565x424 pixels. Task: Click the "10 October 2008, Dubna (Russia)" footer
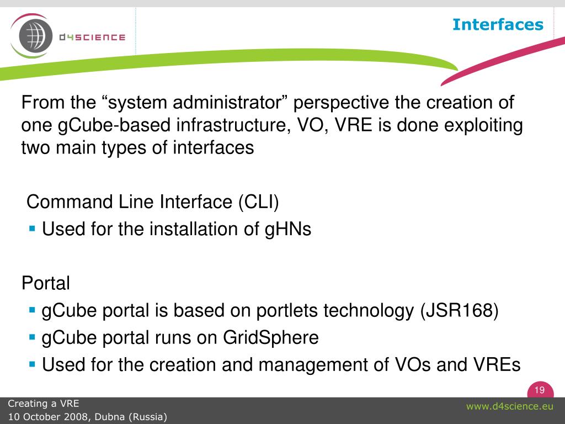pyautogui.click(x=88, y=417)
